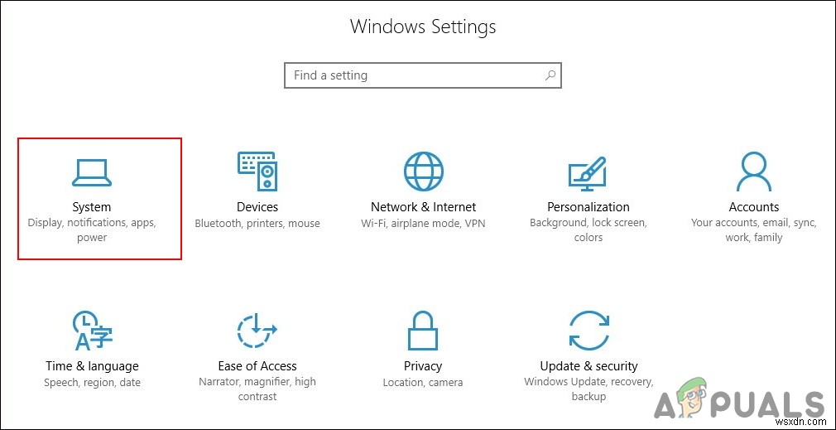Click the Update & security circular arrows icon
This screenshot has height=430, width=836.
click(x=589, y=331)
